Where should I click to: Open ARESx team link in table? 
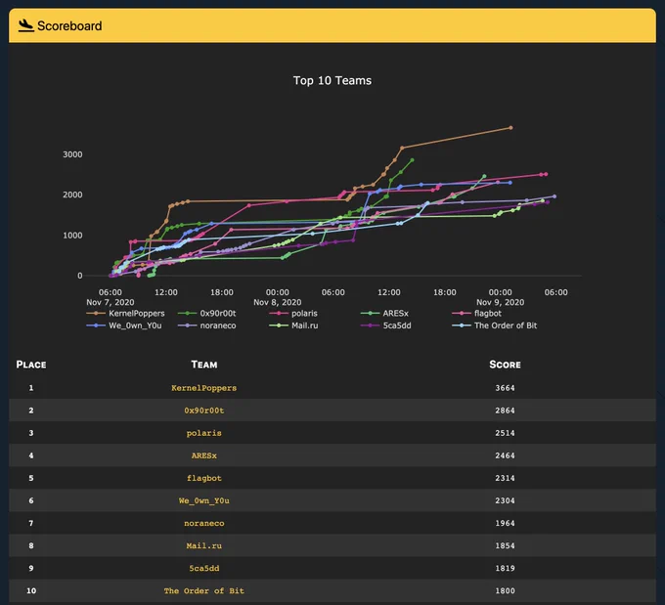tap(204, 455)
